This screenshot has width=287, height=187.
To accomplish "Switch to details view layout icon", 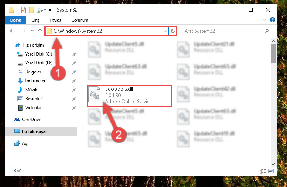I will [263, 171].
